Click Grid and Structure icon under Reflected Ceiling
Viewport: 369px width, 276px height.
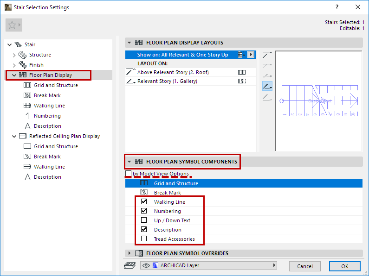[x=27, y=146]
